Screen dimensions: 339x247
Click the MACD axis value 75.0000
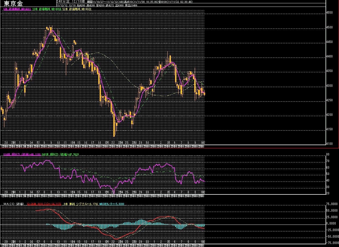332,204
